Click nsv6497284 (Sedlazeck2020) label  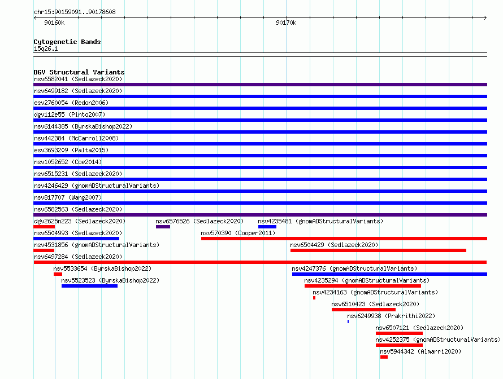coord(78,257)
